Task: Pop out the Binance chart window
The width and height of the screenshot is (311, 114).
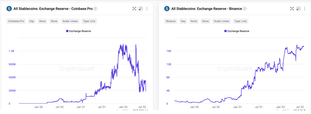Action: click(298, 8)
